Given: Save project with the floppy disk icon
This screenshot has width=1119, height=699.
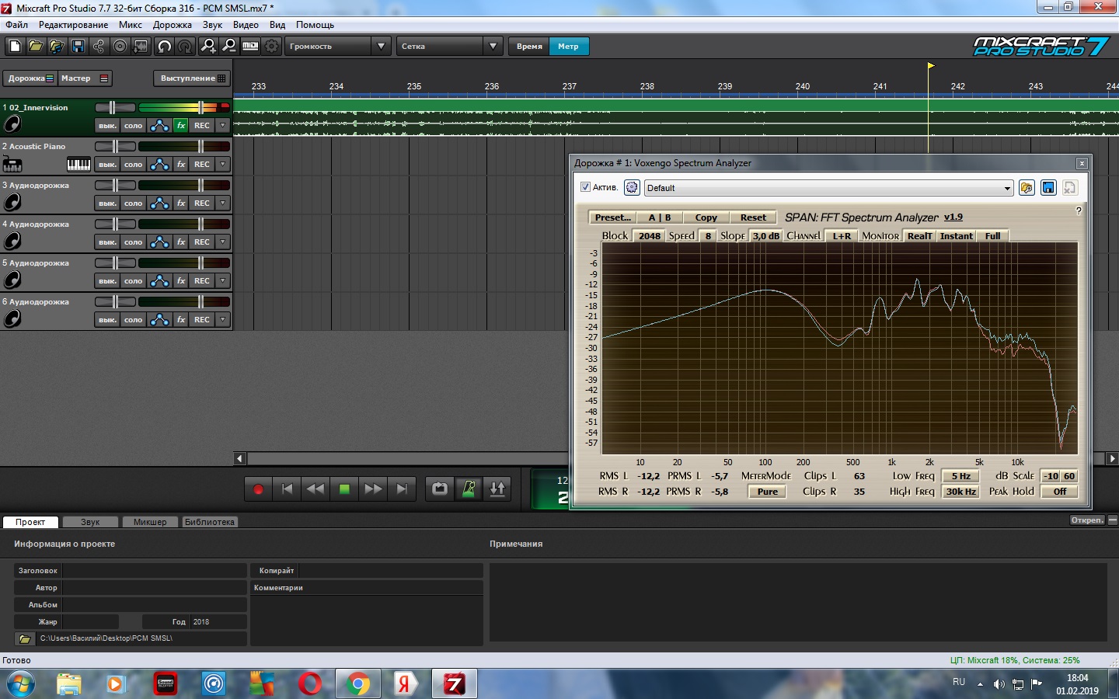Looking at the screenshot, I should click(x=78, y=47).
